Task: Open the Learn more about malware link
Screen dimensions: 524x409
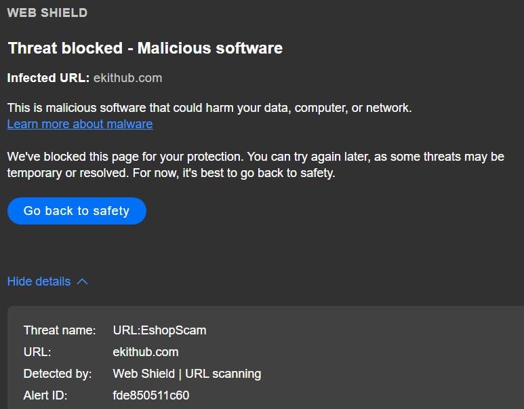Action: pyautogui.click(x=80, y=124)
